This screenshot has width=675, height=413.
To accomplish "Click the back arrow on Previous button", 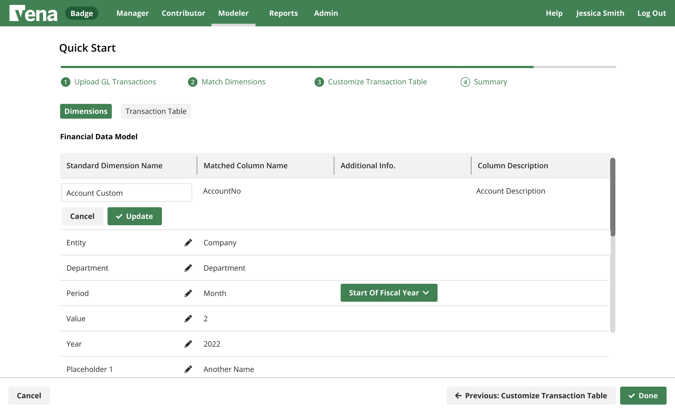I will [x=458, y=395].
